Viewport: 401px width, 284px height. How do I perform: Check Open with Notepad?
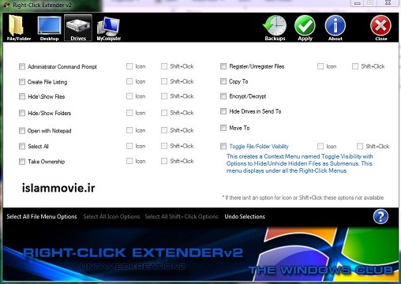click(x=22, y=131)
